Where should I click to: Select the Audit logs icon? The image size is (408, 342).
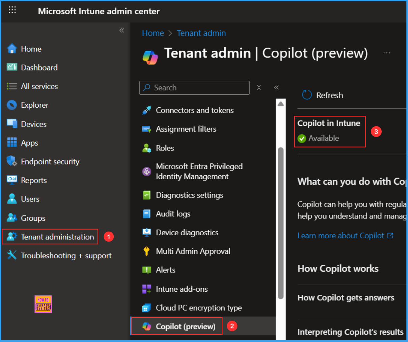click(146, 214)
